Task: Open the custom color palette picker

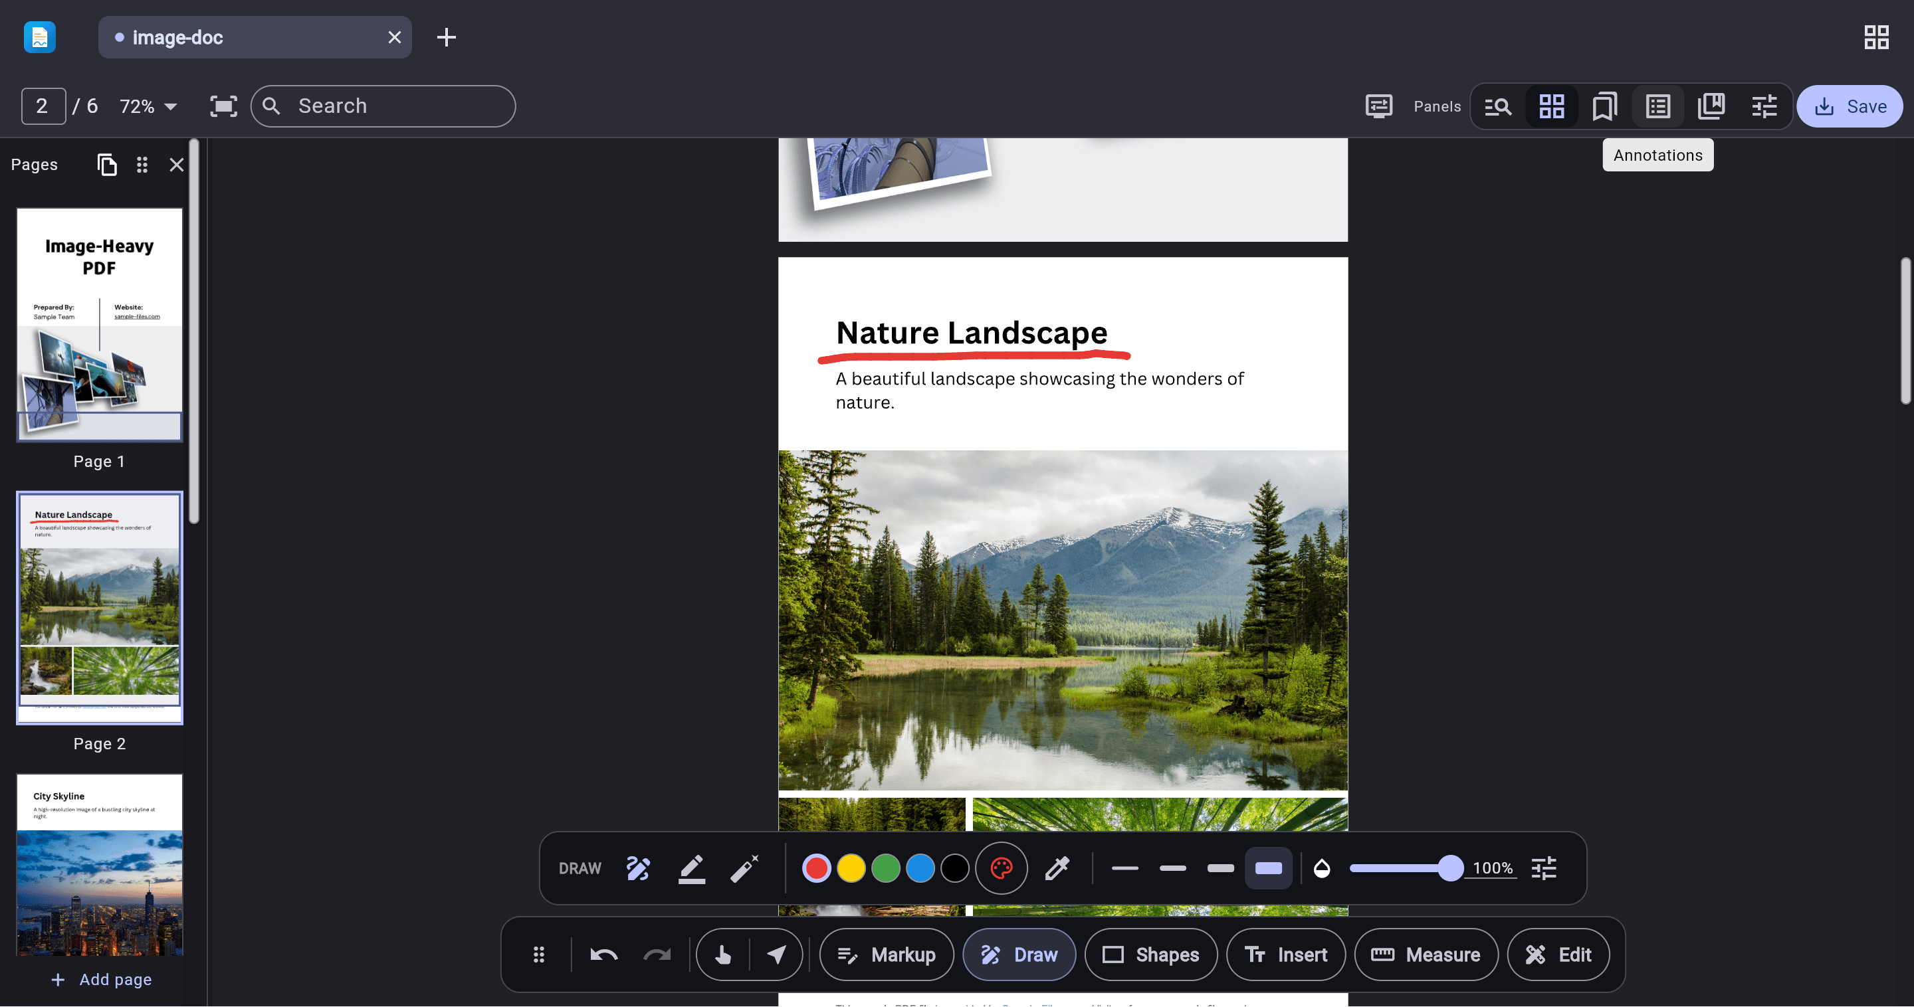Action: [x=1001, y=868]
